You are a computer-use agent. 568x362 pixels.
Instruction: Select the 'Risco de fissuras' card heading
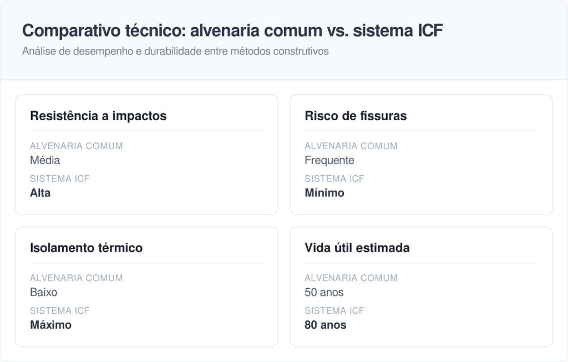point(356,116)
